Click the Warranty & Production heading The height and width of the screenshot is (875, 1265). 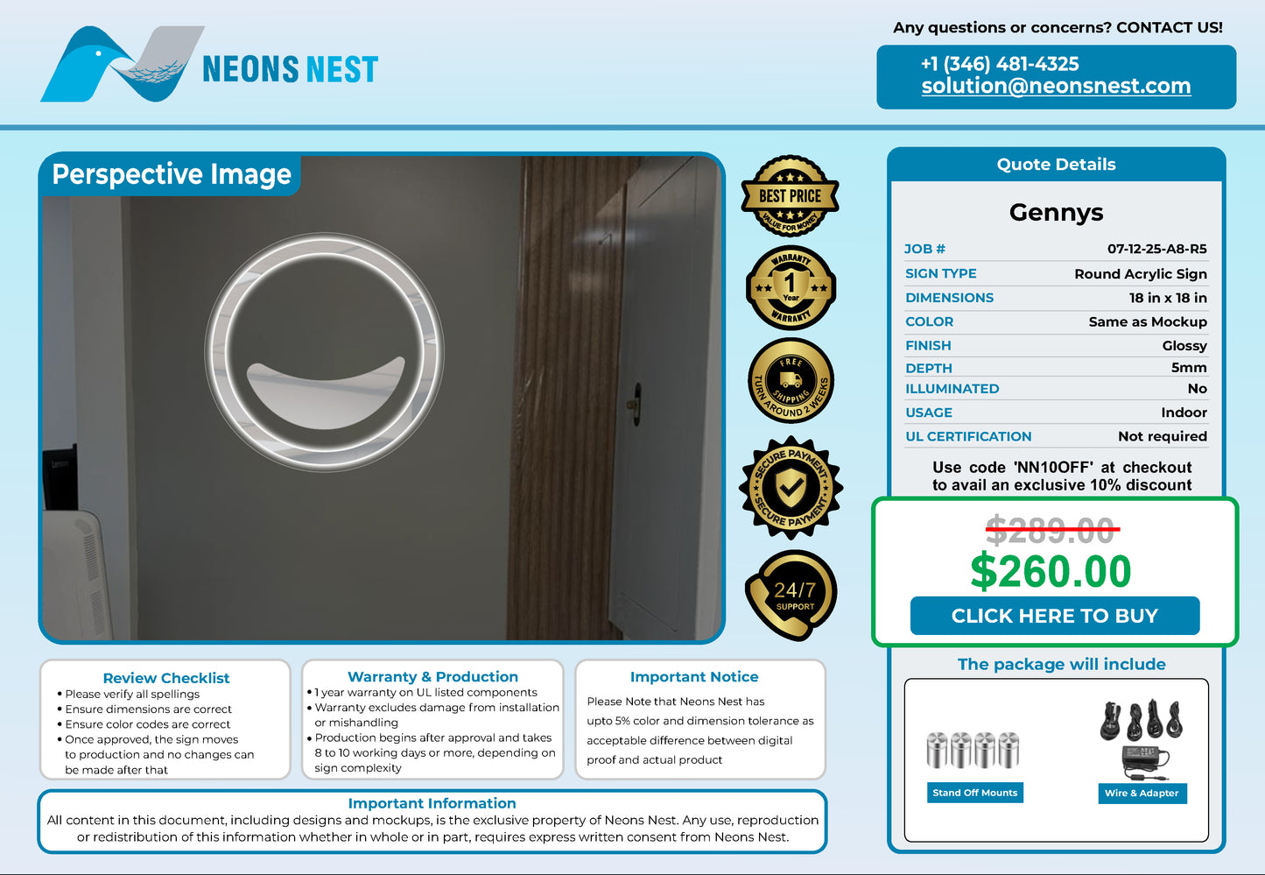tap(432, 677)
